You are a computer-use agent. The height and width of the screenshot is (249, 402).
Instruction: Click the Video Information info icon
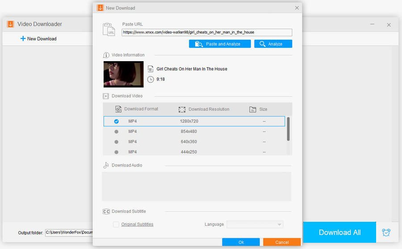point(106,55)
